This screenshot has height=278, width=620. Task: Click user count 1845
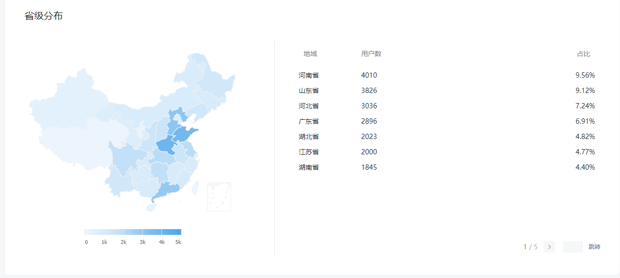[369, 167]
